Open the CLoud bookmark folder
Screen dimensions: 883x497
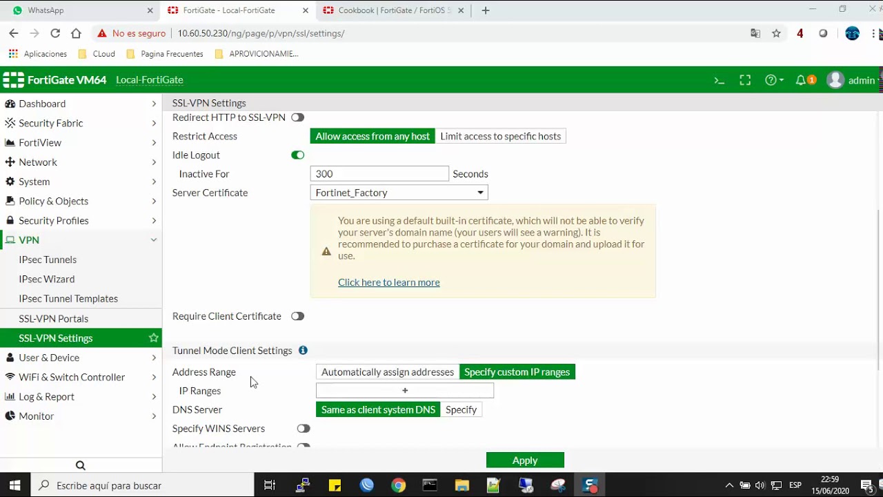coord(97,54)
